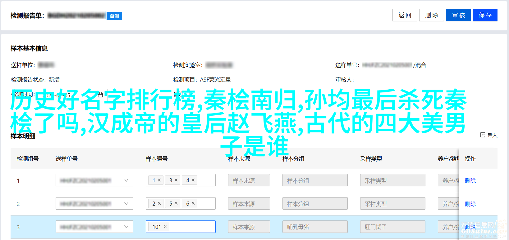Screen dimensions: 509x240
Task: Click the 样本来源 field in row 3
Action: [249, 227]
